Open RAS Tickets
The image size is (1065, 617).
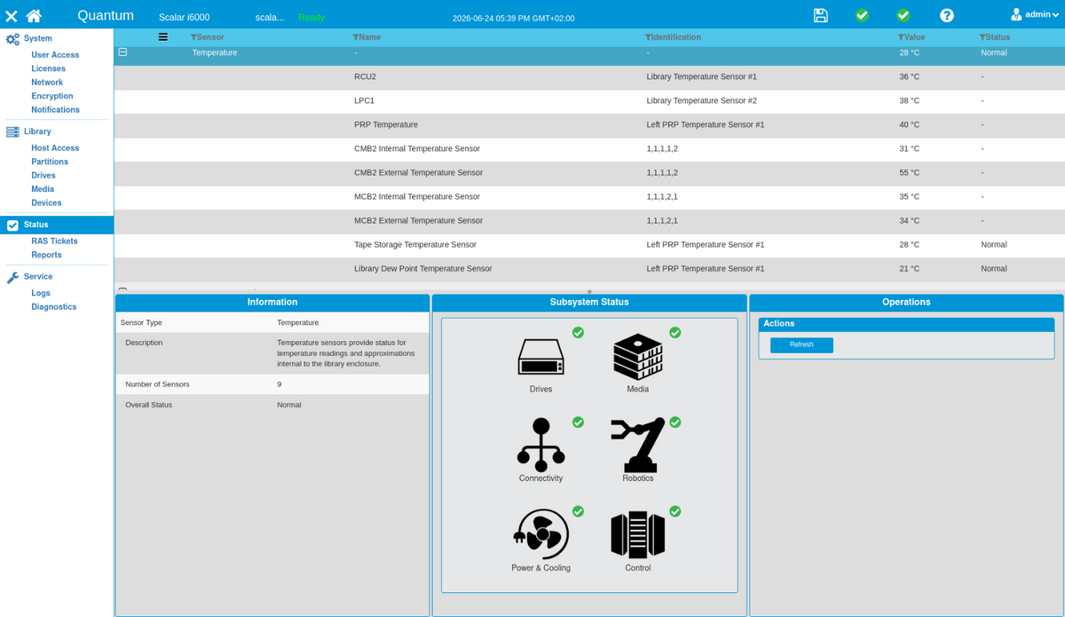[x=54, y=241]
